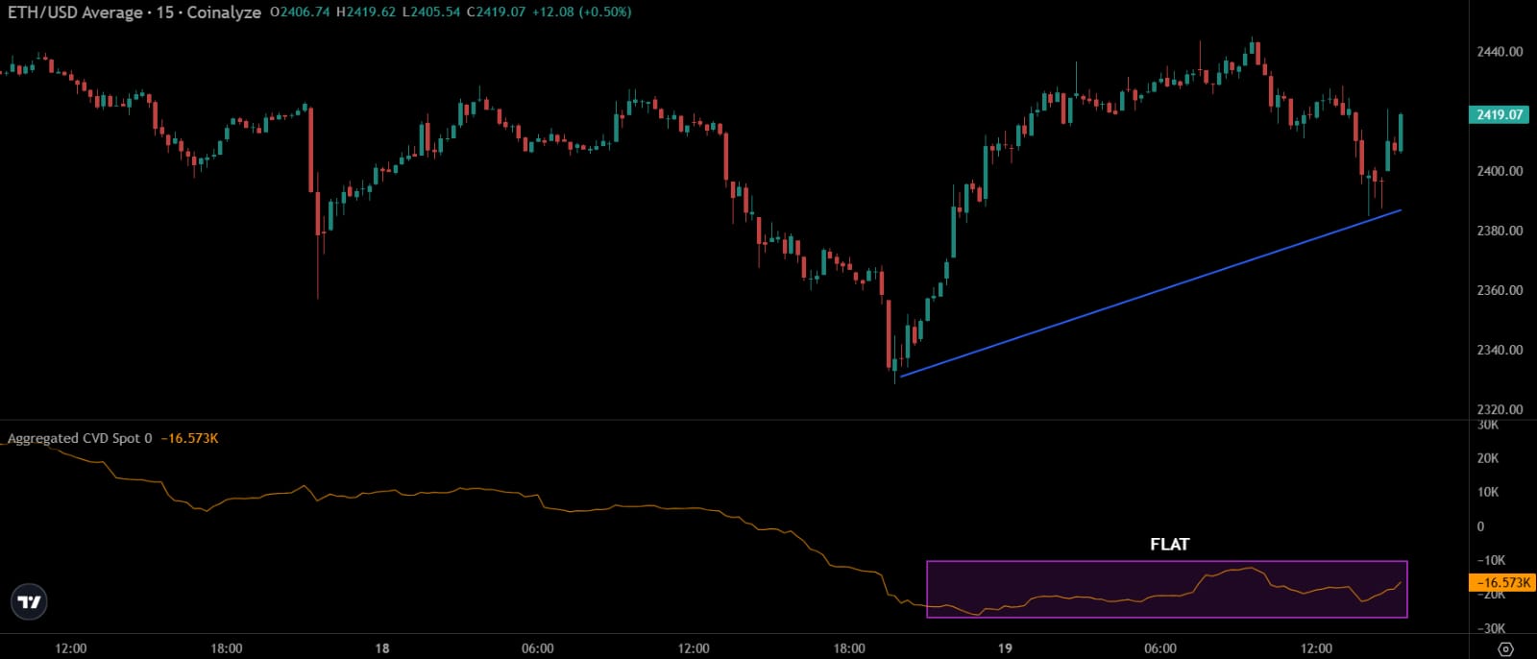This screenshot has width=1537, height=659.
Task: Click the -16.573K value in CVD legend
Action: pos(189,438)
